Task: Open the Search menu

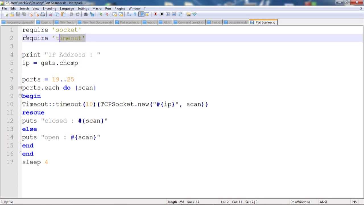Action: pos(24,9)
